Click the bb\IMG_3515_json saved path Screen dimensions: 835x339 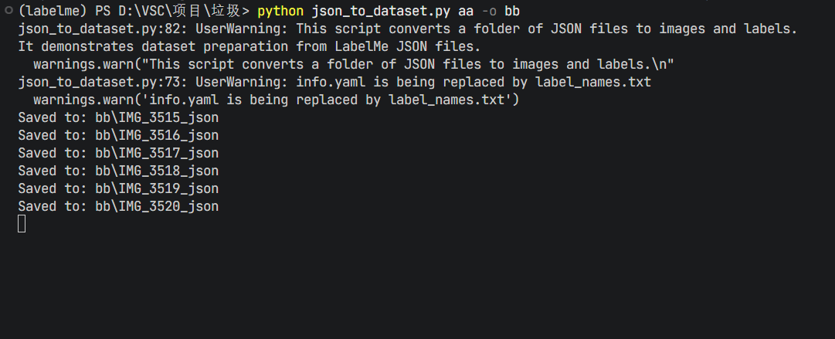157,117
